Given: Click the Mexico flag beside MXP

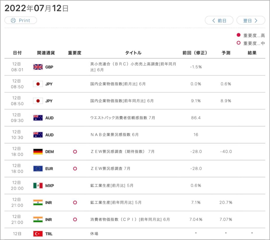Looking at the screenshot, I should (x=38, y=185).
